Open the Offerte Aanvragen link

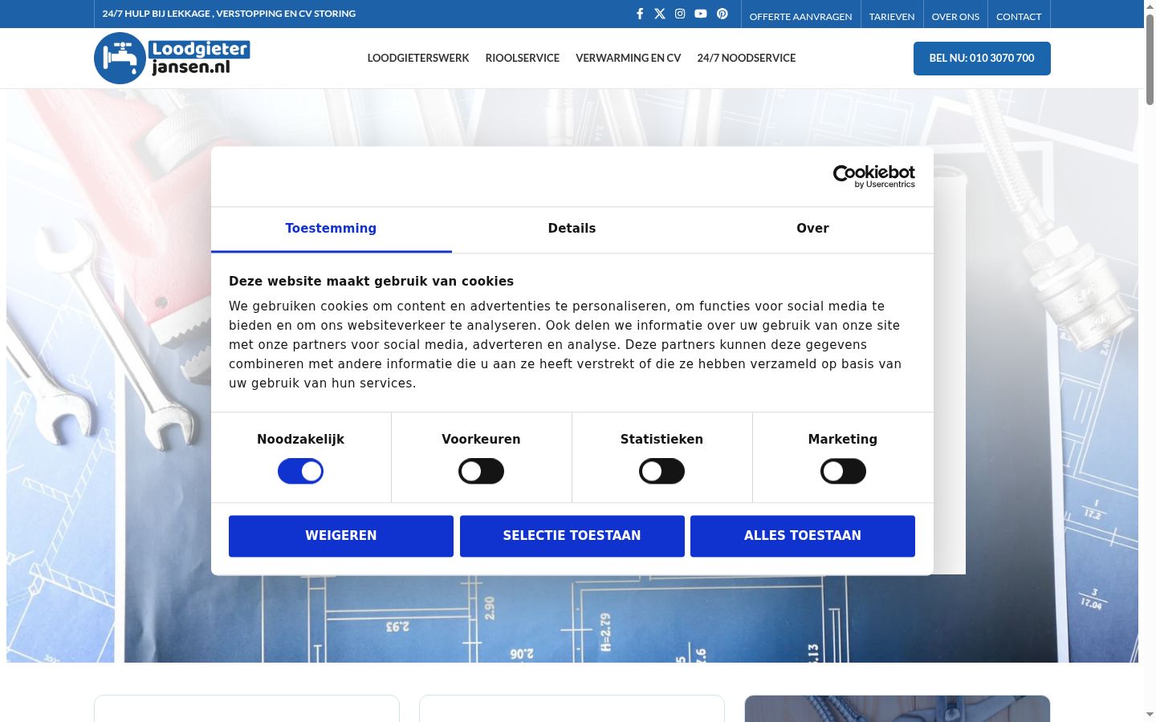800,16
